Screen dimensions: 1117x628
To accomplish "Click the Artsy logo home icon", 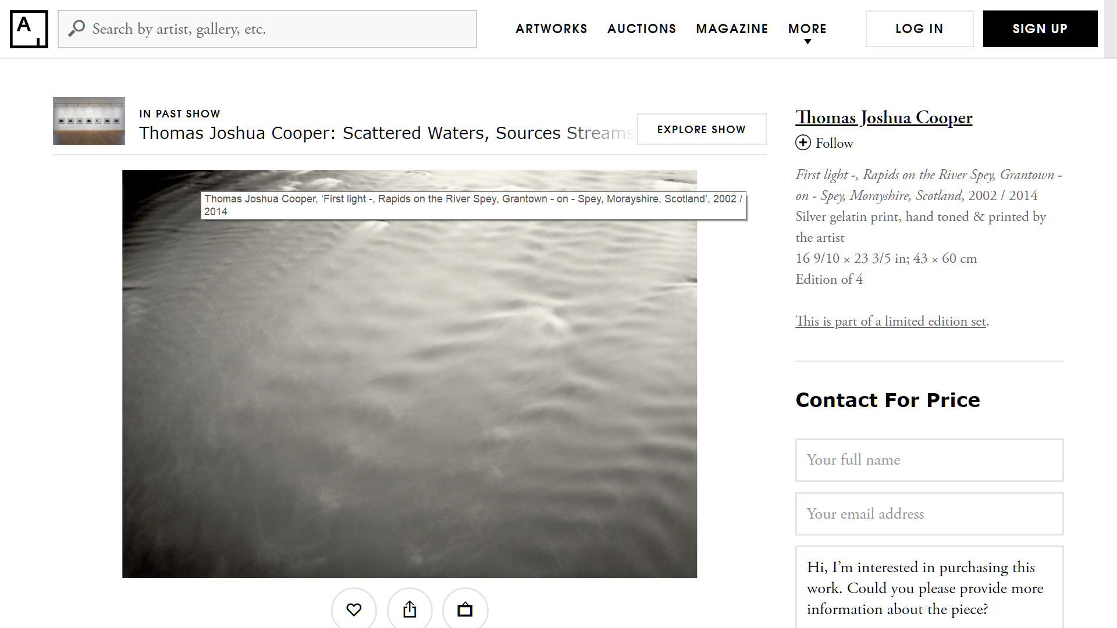I will click(x=29, y=29).
